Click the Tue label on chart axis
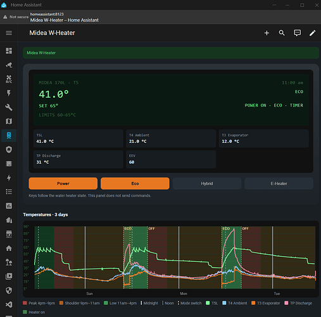The height and width of the screenshot is (317, 321). click(x=277, y=294)
